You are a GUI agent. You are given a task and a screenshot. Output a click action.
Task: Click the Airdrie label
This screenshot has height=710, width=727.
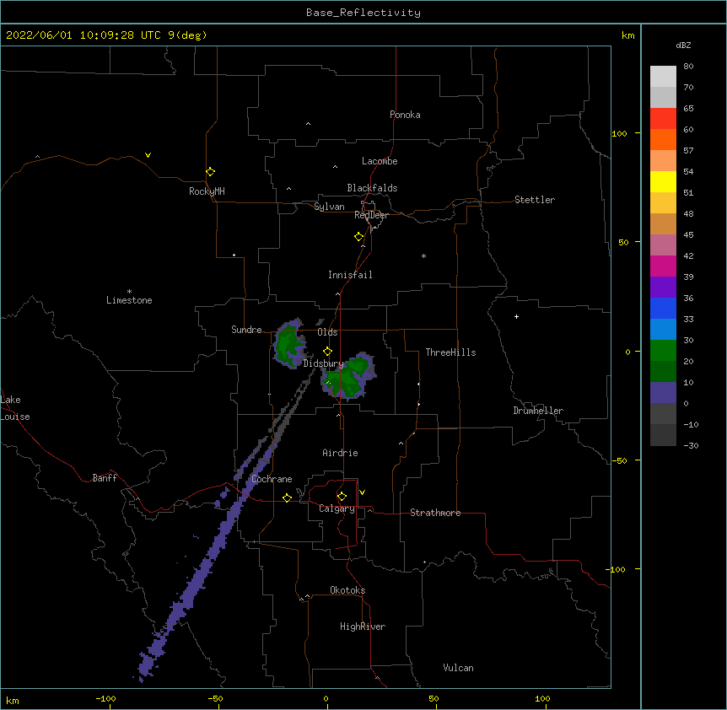(x=340, y=453)
